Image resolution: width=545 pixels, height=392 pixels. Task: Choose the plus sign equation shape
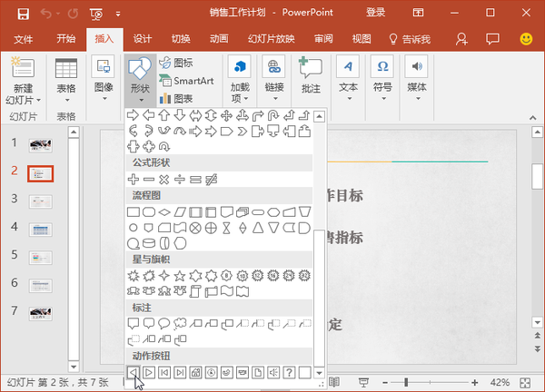pyautogui.click(x=134, y=180)
